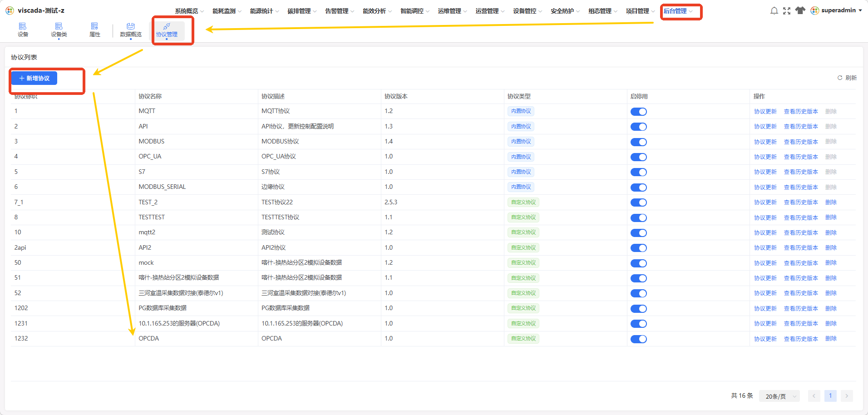Click the 内置协议 tag in MODBUS row
Image resolution: width=868 pixels, height=415 pixels.
[521, 142]
